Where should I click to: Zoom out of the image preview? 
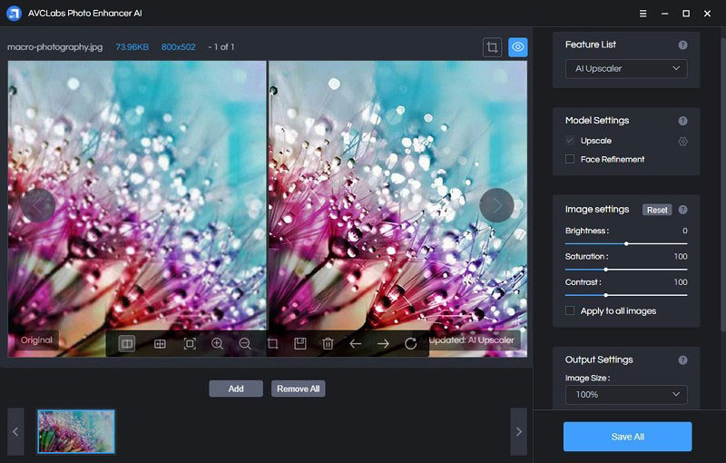(x=245, y=344)
